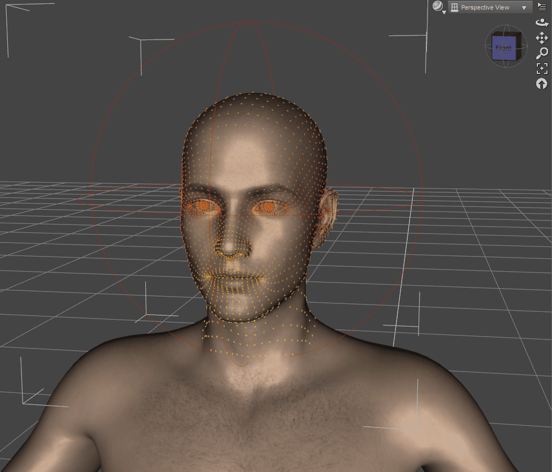
Task: Click the Perspective View label control
Action: pos(486,7)
